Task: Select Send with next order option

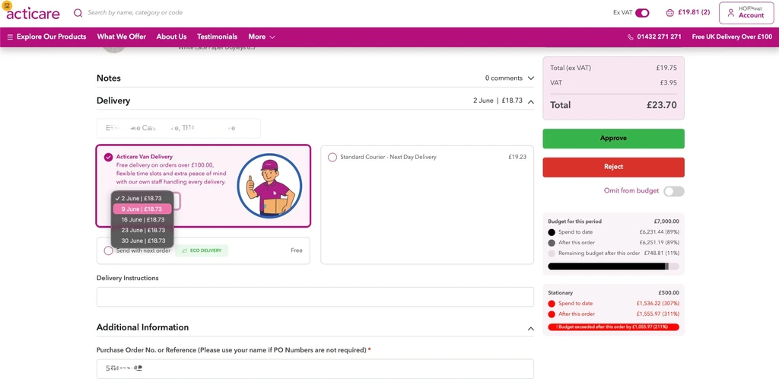Action: (x=108, y=250)
